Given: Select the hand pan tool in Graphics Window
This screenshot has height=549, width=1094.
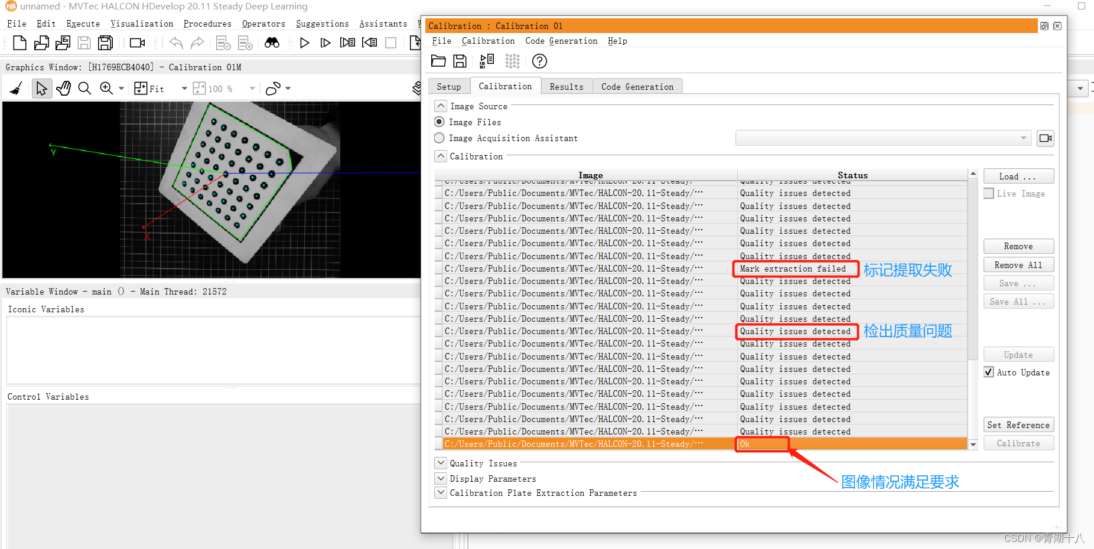Looking at the screenshot, I should coord(63,89).
